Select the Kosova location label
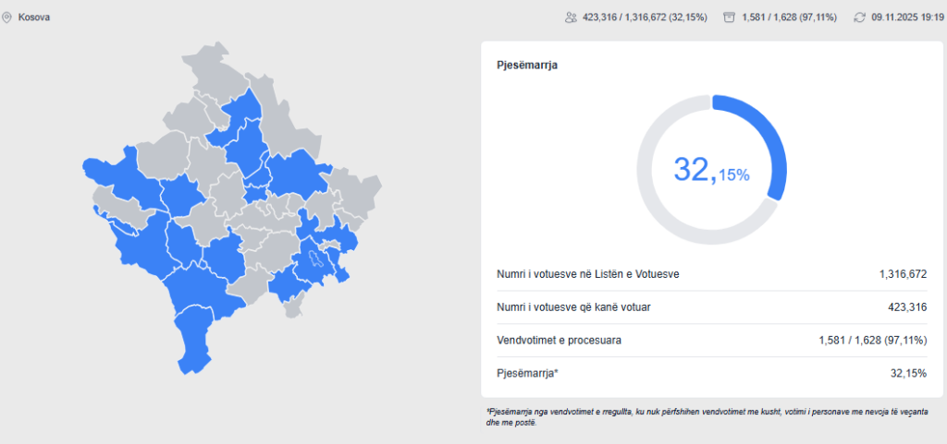This screenshot has width=947, height=444. (34, 18)
